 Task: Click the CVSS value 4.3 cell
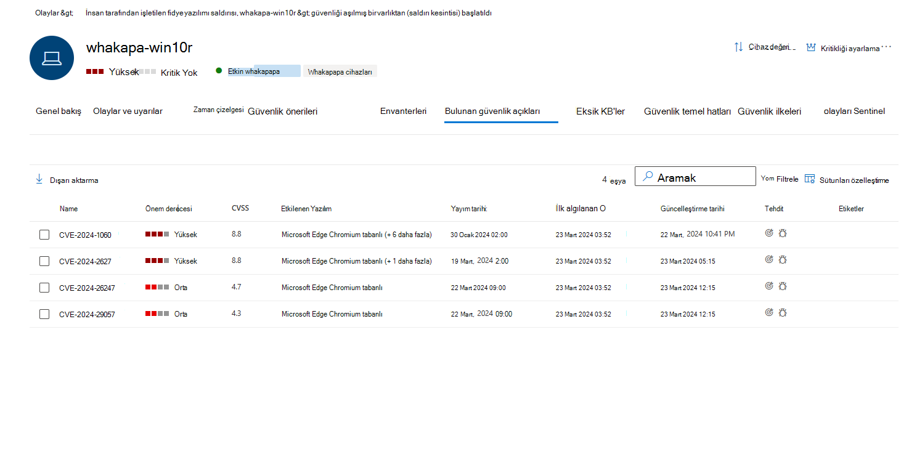coord(237,313)
